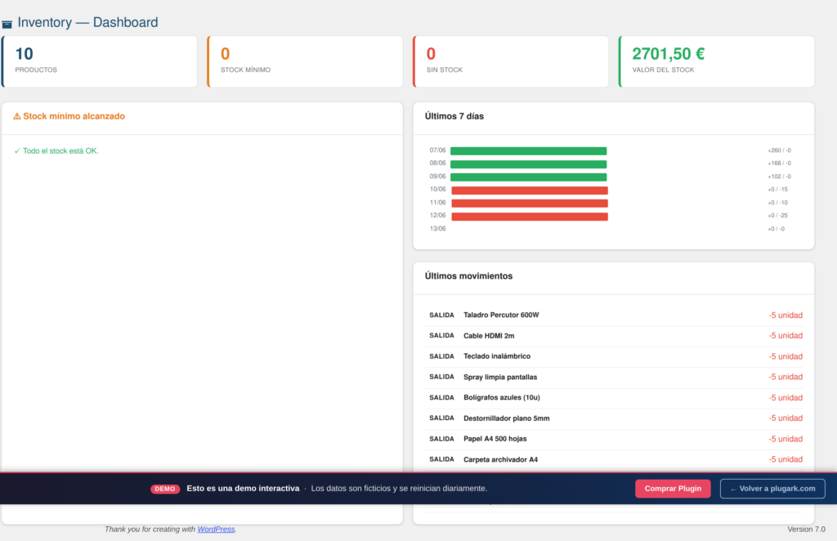Click the red bar for 10/06
The width and height of the screenshot is (837, 541).
click(x=530, y=190)
